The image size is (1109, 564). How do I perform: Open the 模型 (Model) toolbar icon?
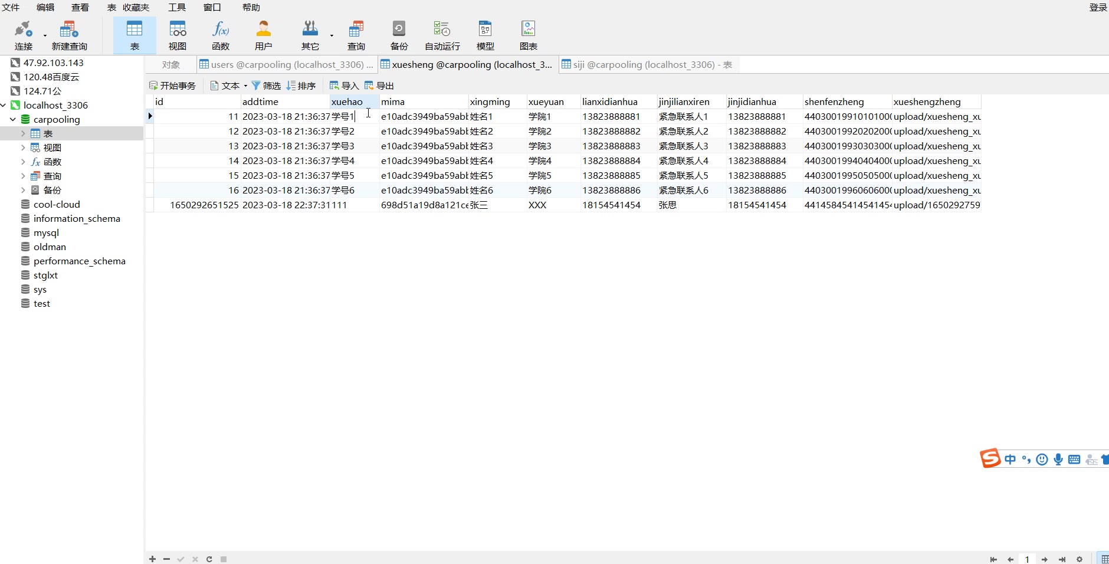pos(485,35)
